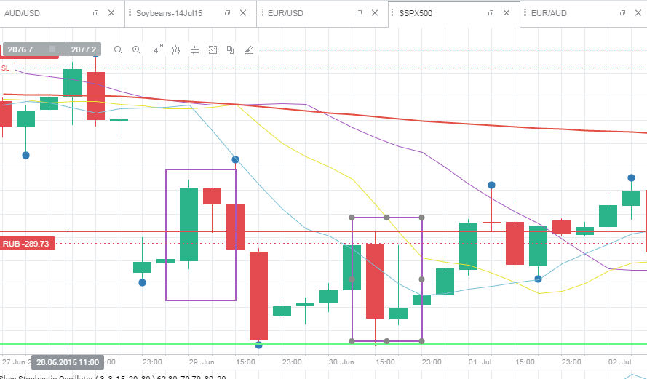This screenshot has width=647, height=379.
Task: Click the 2076.7 sell price
Action: [x=20, y=49]
